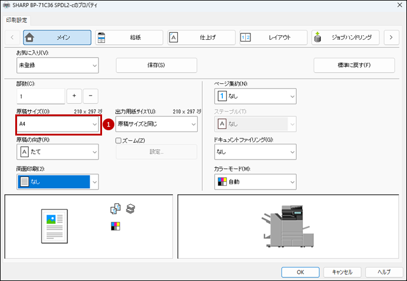Click the layout icon on レイアウト tab

pos(246,38)
